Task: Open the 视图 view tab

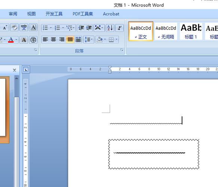Action: (x=31, y=14)
